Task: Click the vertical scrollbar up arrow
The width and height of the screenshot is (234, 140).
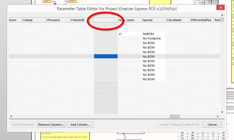Action: tap(222, 15)
